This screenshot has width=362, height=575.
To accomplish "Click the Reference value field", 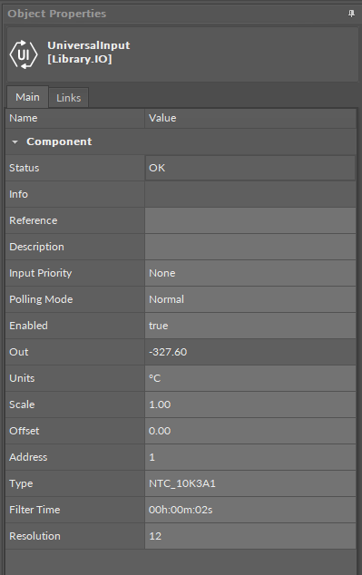I will [250, 220].
